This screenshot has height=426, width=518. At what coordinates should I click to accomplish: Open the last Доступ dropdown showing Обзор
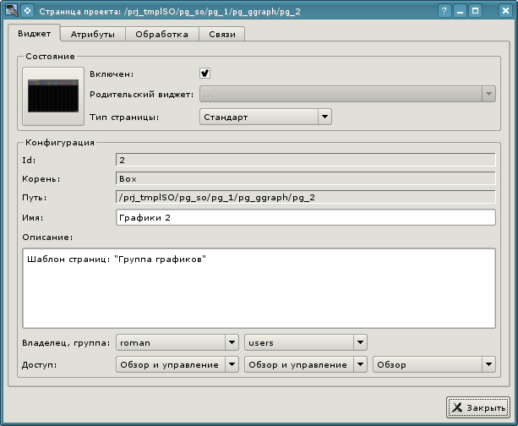click(x=433, y=364)
